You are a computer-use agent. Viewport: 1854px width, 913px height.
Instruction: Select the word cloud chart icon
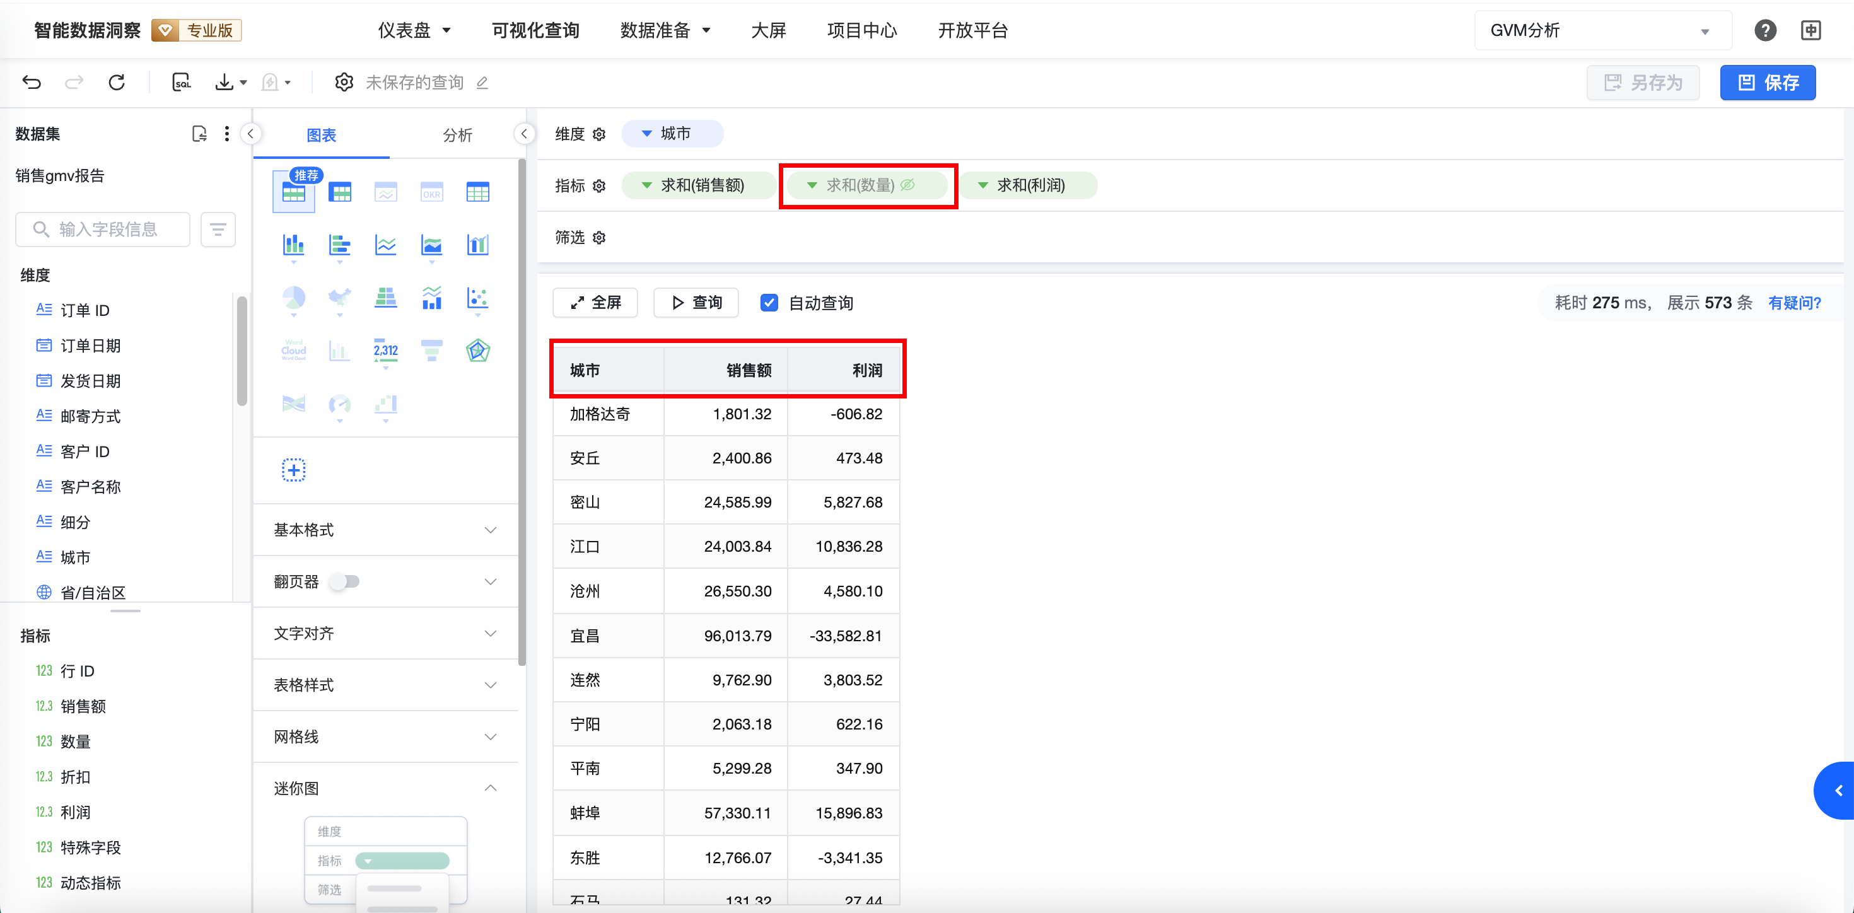(293, 351)
